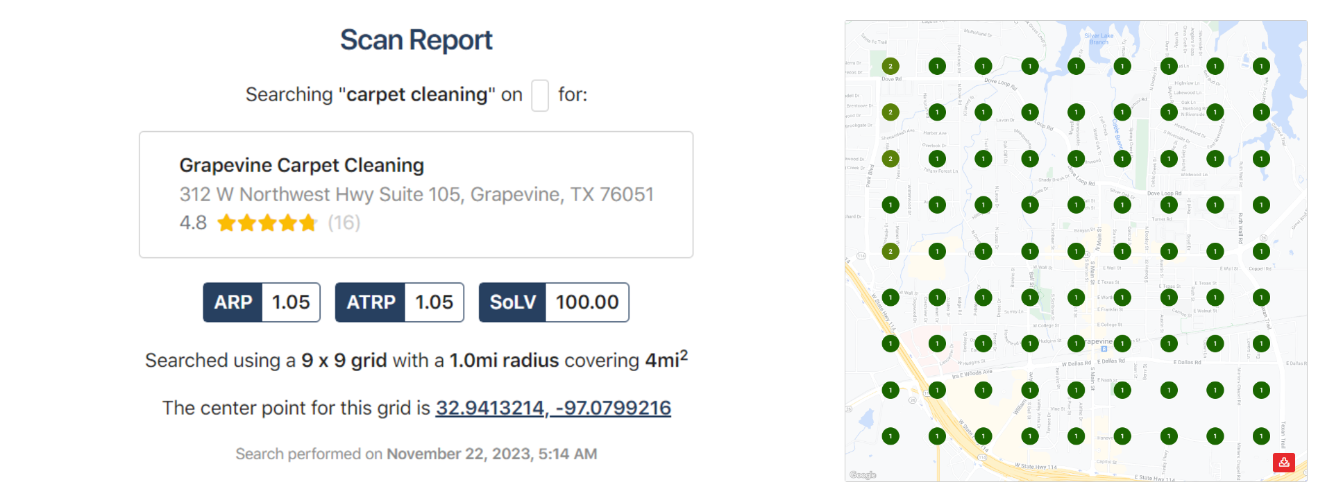Image resolution: width=1334 pixels, height=498 pixels.
Task: Select the lowest rank 2 marker on map
Action: (890, 251)
